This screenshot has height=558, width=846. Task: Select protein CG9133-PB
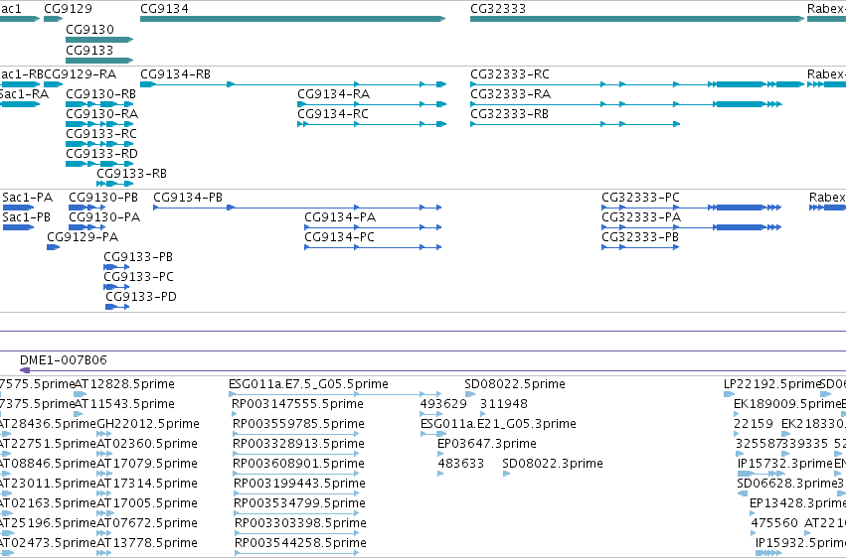[x=138, y=257]
